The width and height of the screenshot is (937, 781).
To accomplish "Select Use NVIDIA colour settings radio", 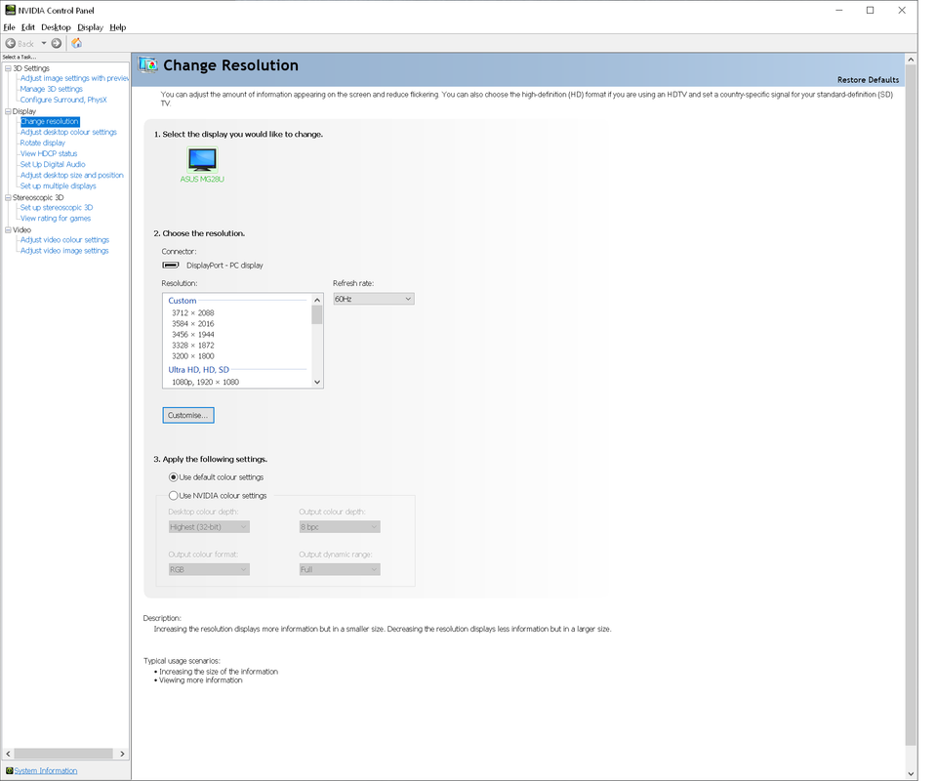I will click(x=174, y=495).
